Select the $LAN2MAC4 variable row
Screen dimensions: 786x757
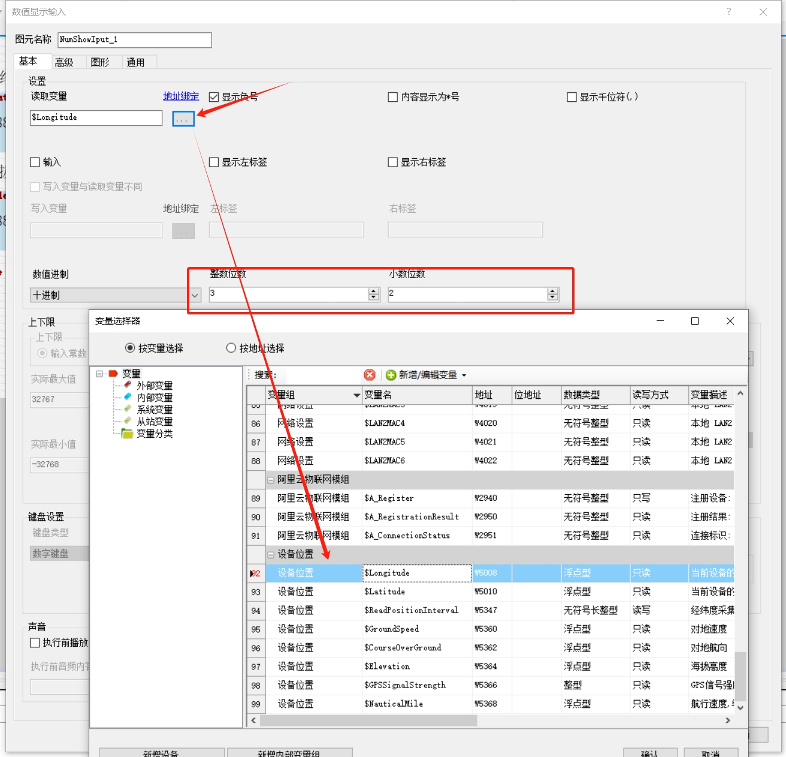pyautogui.click(x=491, y=423)
